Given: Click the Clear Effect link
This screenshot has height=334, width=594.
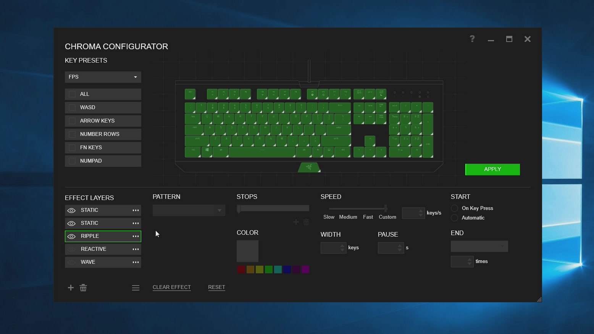Looking at the screenshot, I should [x=172, y=287].
